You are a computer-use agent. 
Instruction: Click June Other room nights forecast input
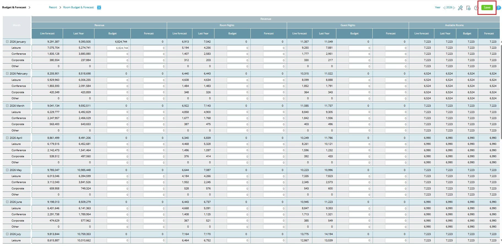(x=274, y=227)
